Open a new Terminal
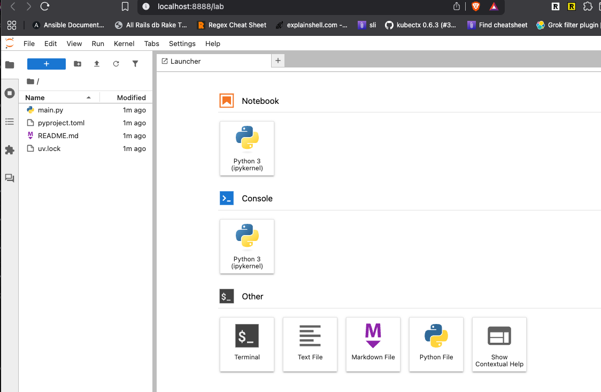This screenshot has width=601, height=392. coord(246,344)
